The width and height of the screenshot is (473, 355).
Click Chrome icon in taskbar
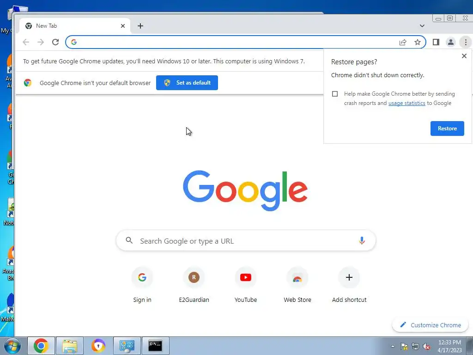[41, 346]
